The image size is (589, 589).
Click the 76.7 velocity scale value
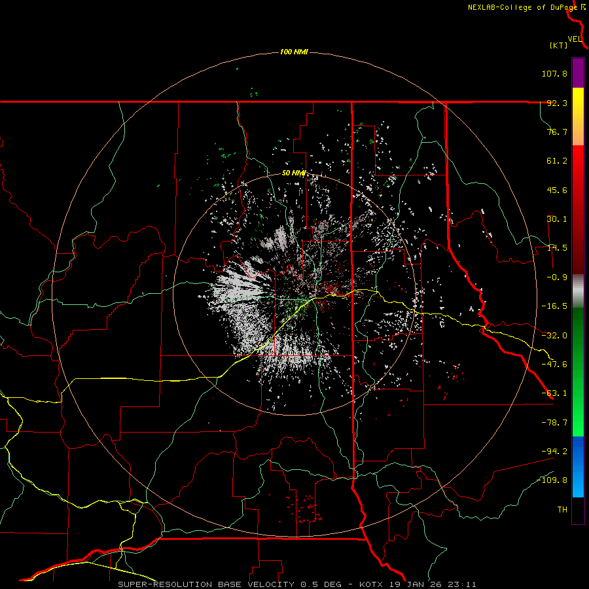point(557,132)
